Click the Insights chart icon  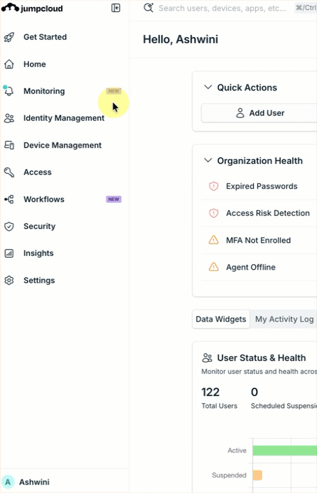point(9,253)
